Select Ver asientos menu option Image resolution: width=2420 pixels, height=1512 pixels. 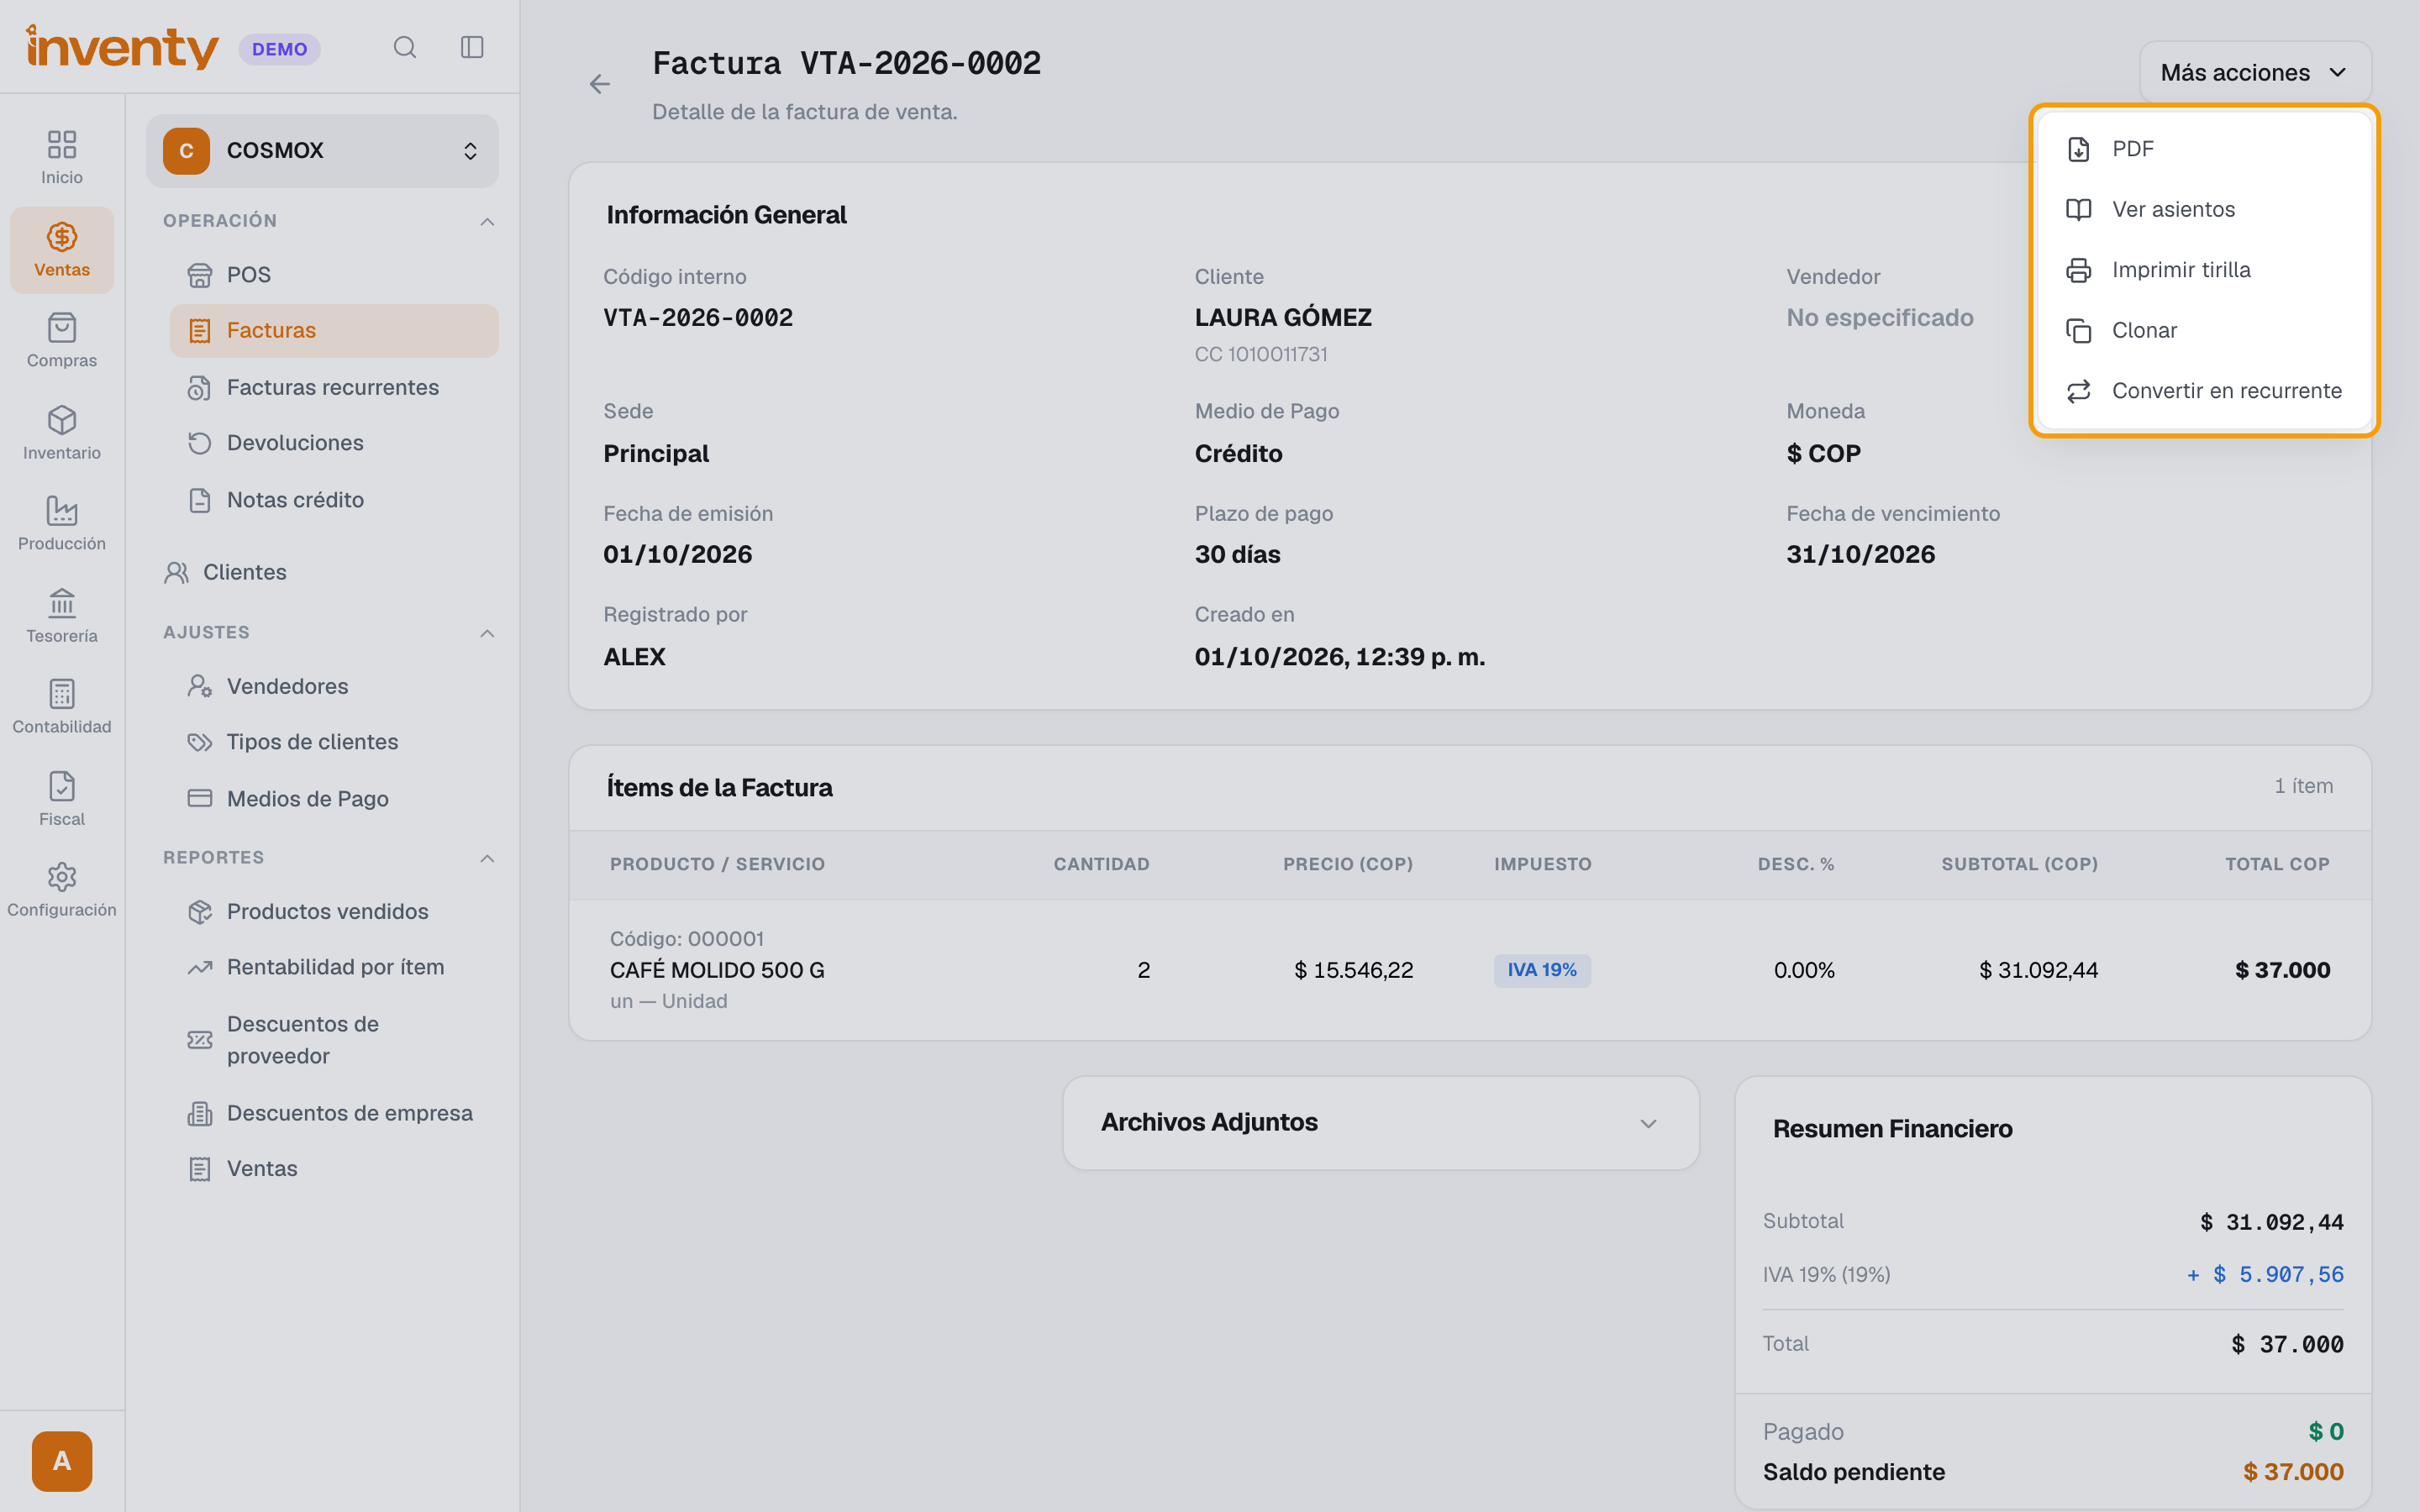tap(2204, 209)
